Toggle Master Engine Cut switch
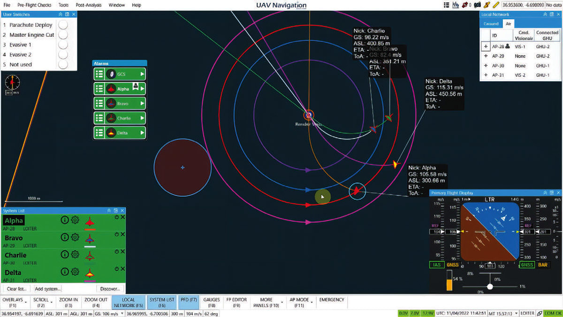The image size is (563, 317). tap(63, 35)
